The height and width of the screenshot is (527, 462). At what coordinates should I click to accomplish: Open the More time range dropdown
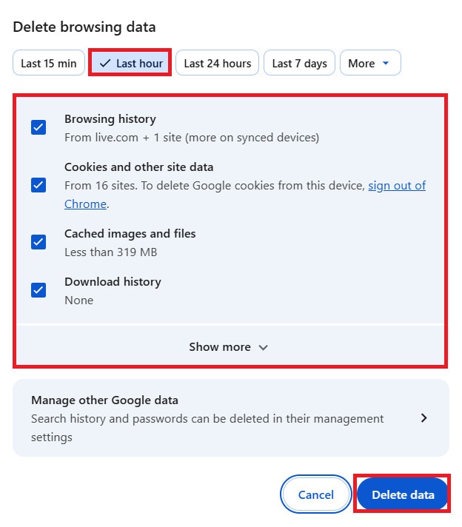point(370,63)
